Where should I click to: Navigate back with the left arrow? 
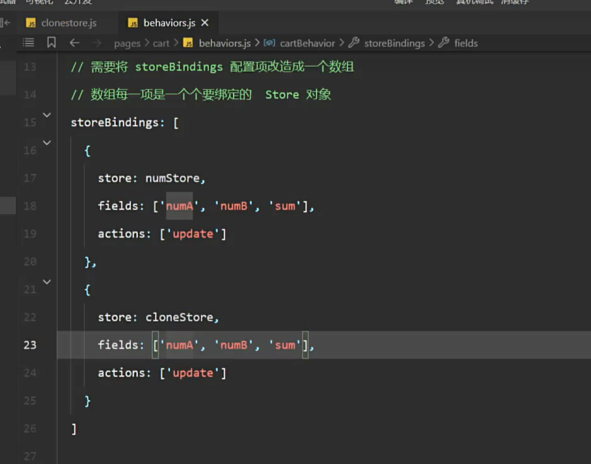pyautogui.click(x=74, y=43)
